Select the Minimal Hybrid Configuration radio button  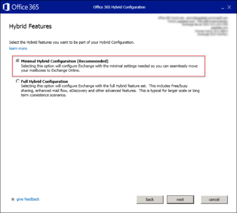[18, 61]
